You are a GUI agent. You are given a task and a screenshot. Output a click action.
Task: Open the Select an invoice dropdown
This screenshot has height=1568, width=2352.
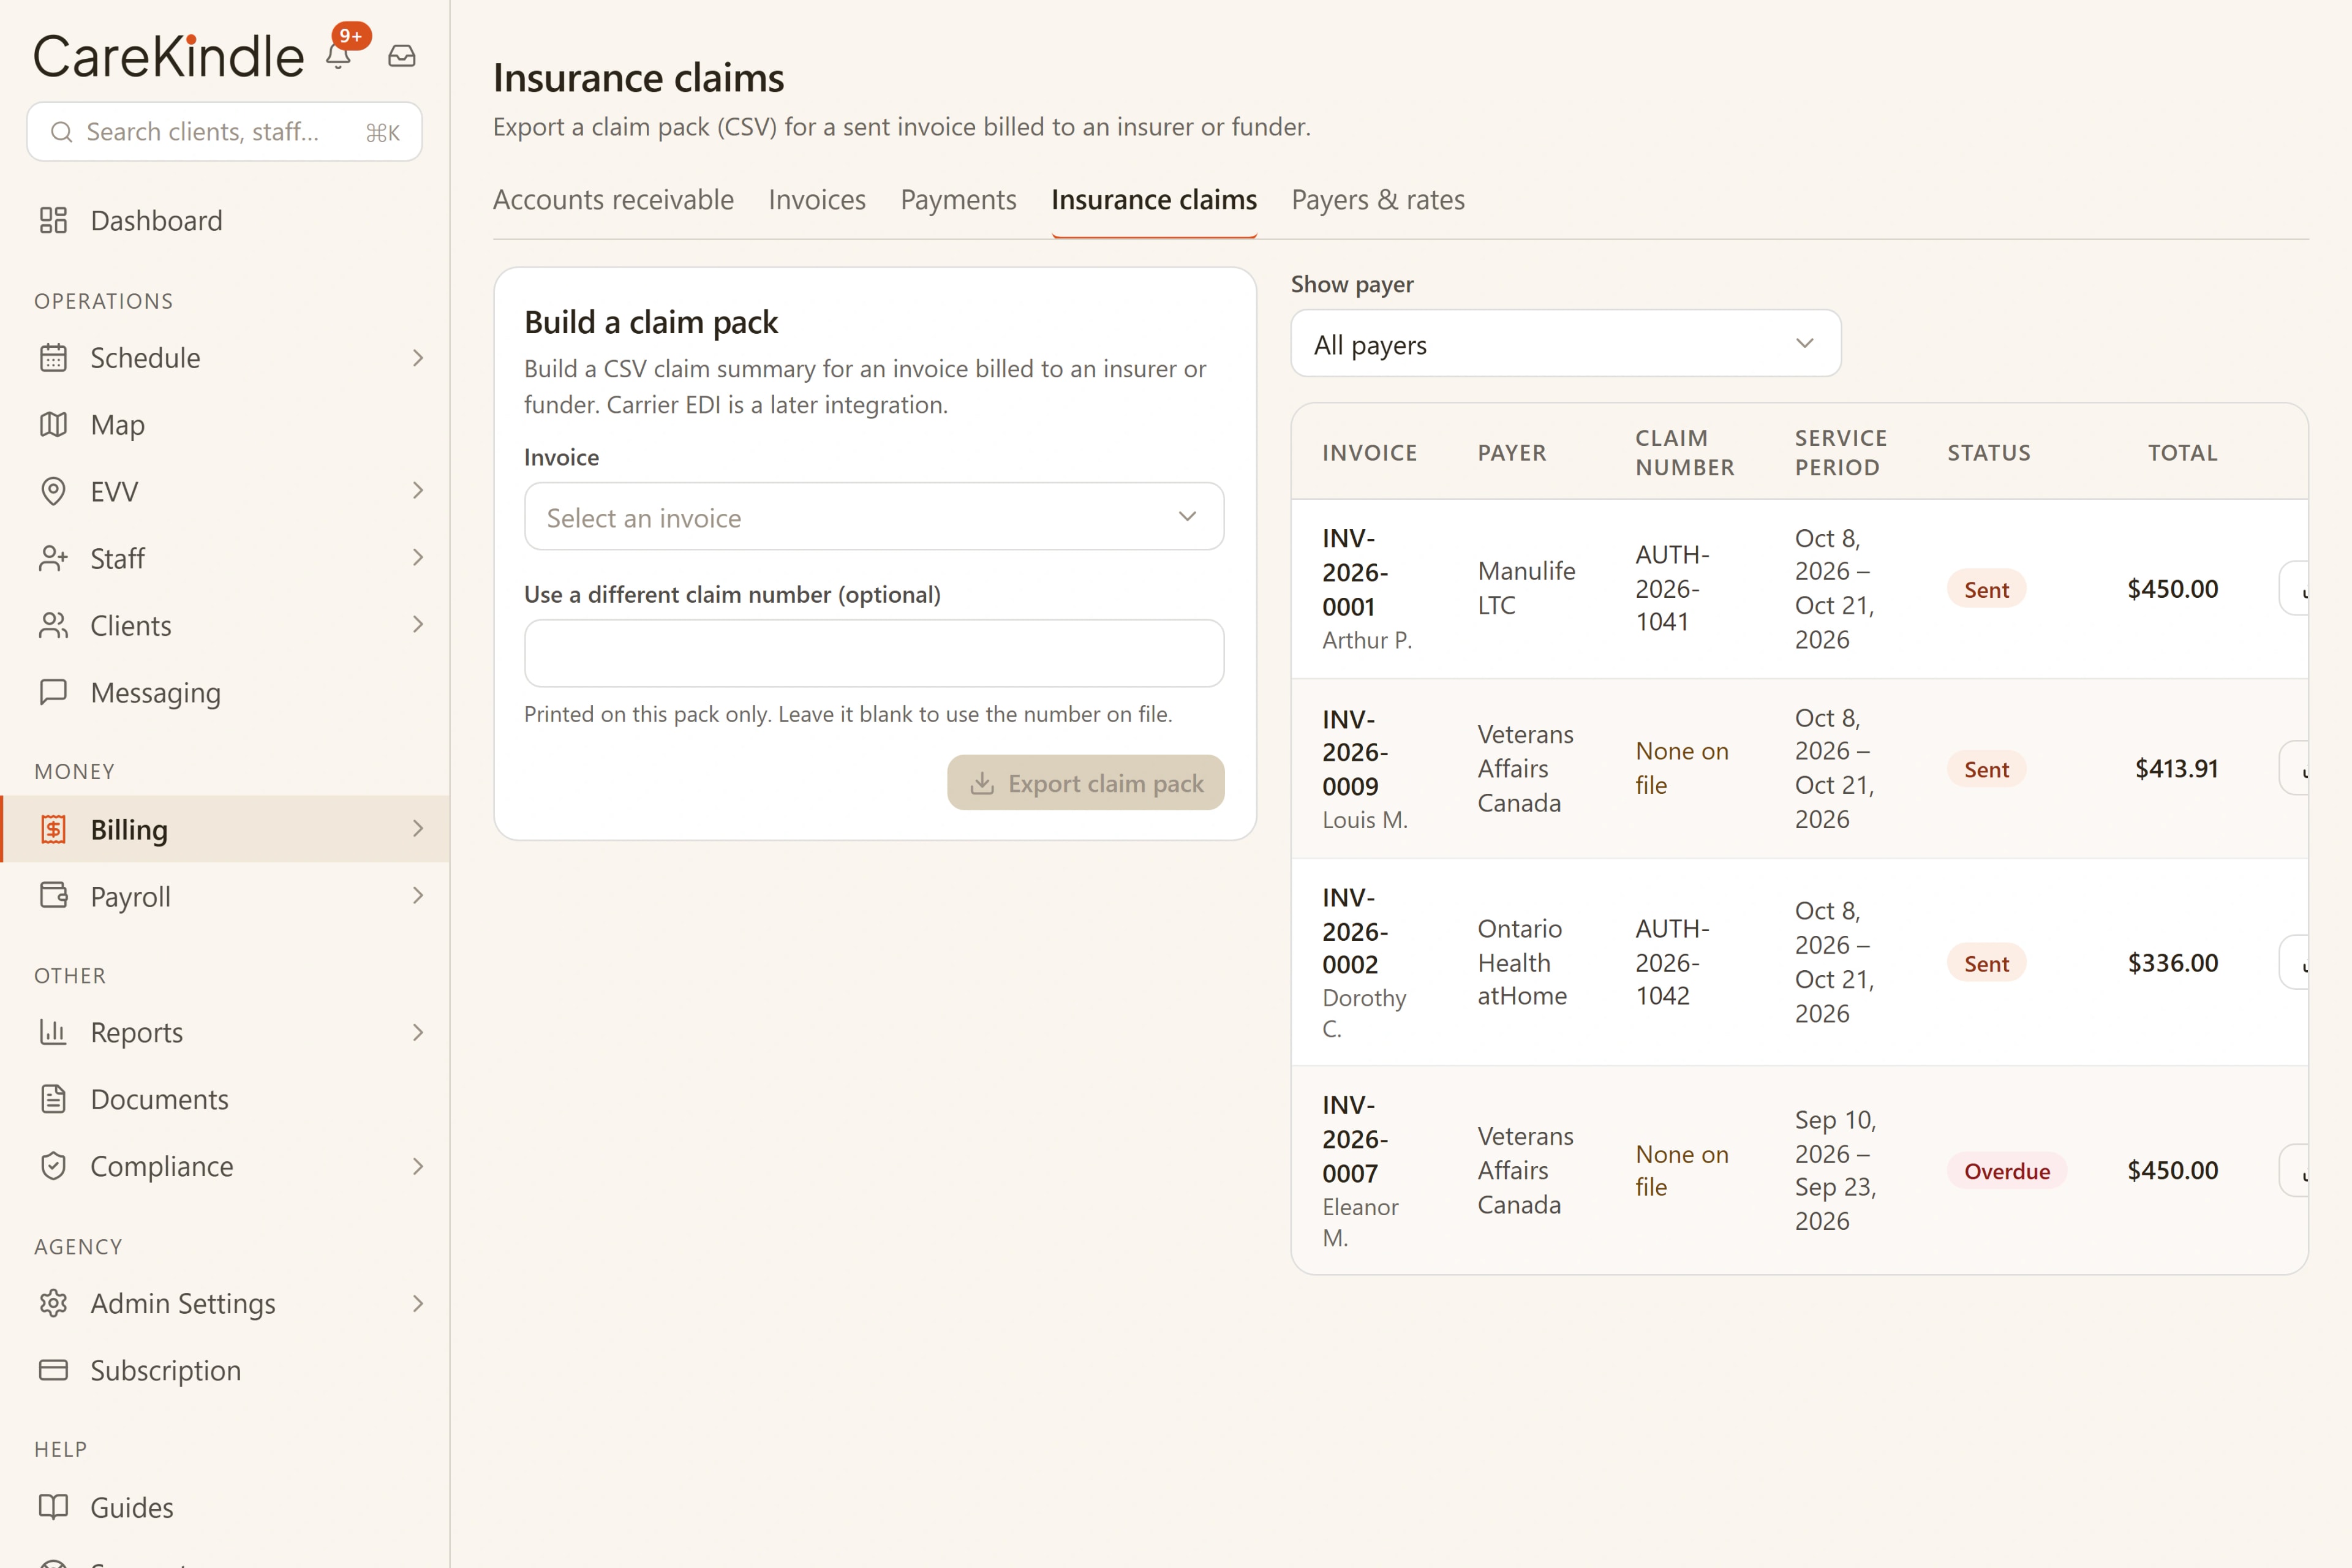874,517
